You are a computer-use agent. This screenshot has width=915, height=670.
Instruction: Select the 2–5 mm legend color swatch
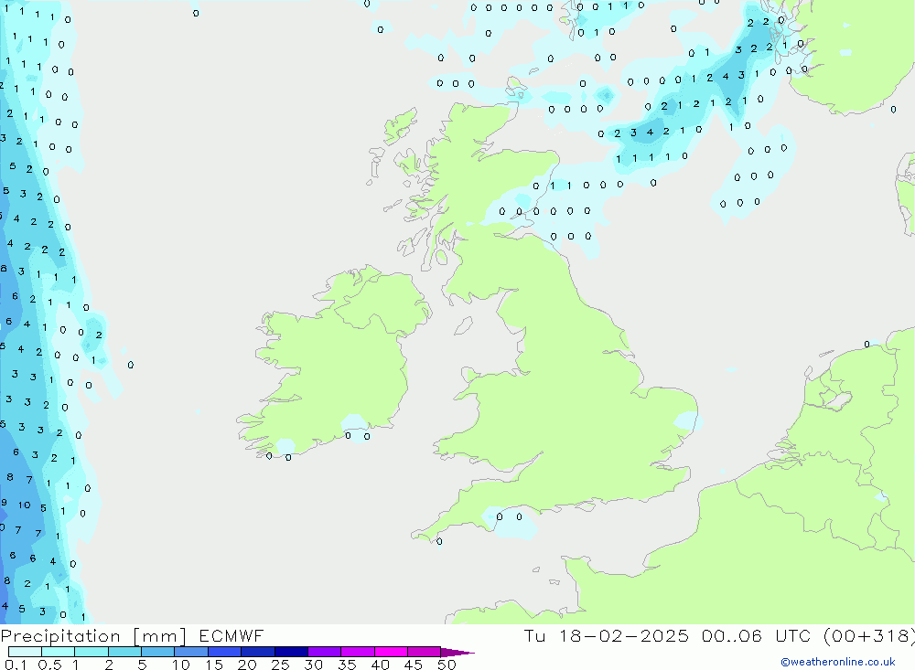pyautogui.click(x=124, y=652)
